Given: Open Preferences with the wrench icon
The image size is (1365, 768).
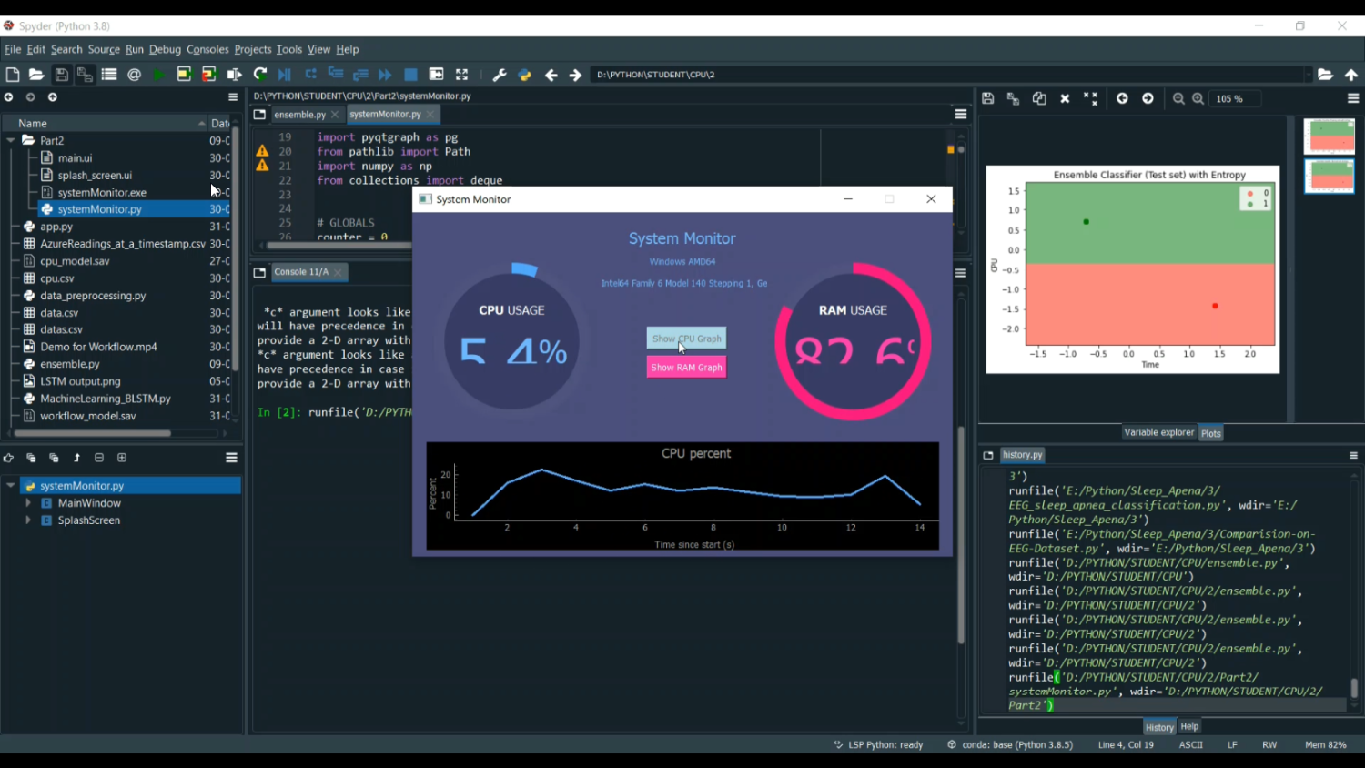Looking at the screenshot, I should [499, 75].
